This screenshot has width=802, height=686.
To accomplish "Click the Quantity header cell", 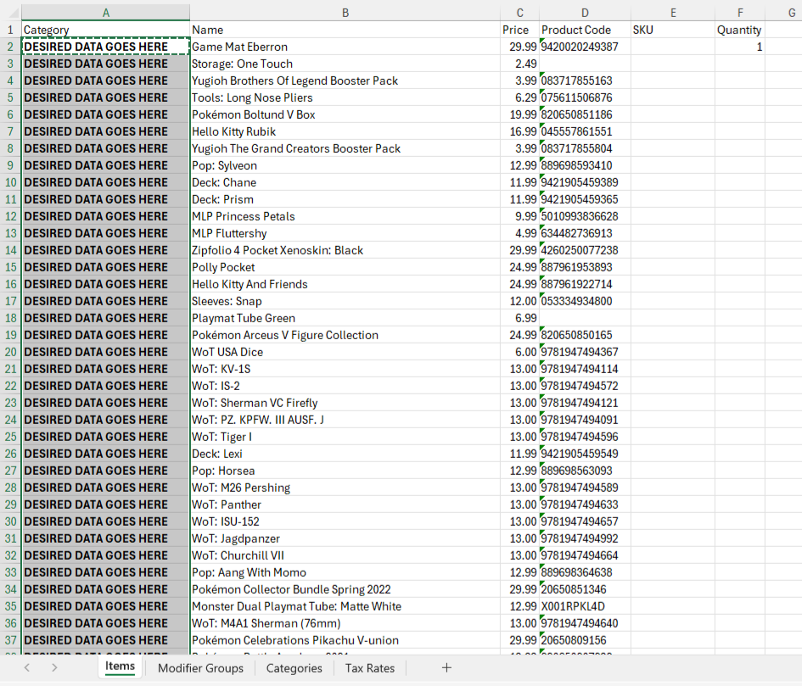I will pos(739,30).
